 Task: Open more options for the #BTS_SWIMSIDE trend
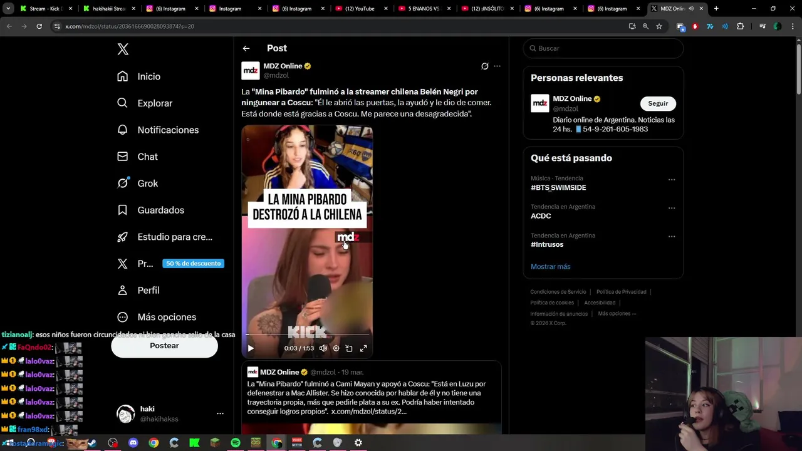tap(672, 180)
